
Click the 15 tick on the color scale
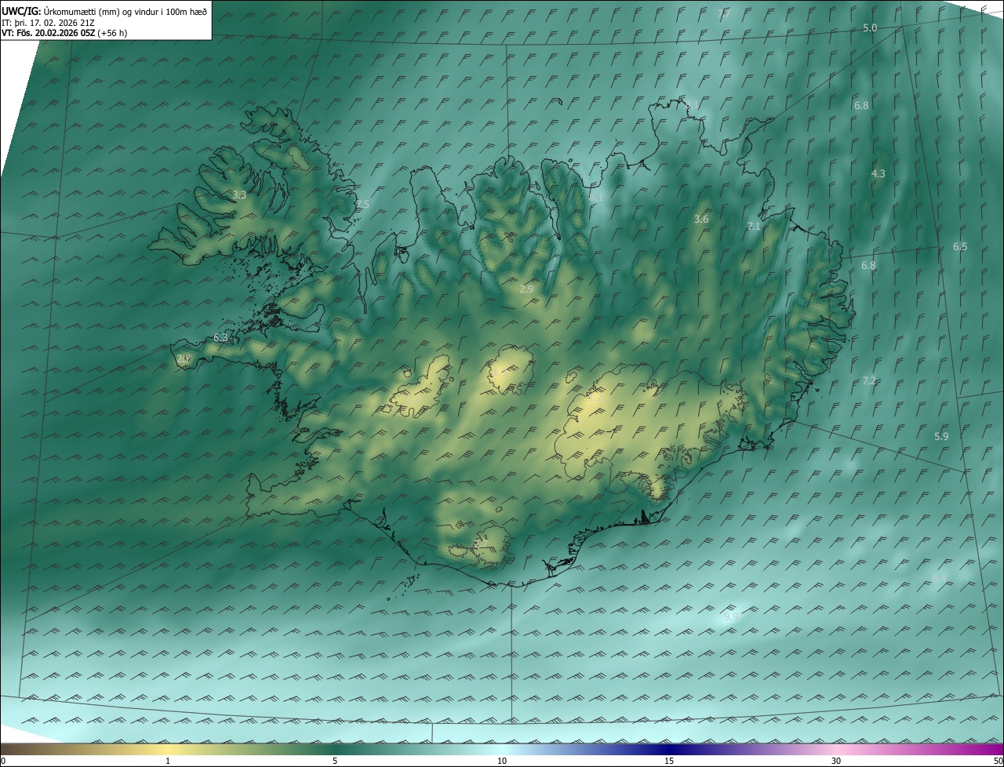669,761
